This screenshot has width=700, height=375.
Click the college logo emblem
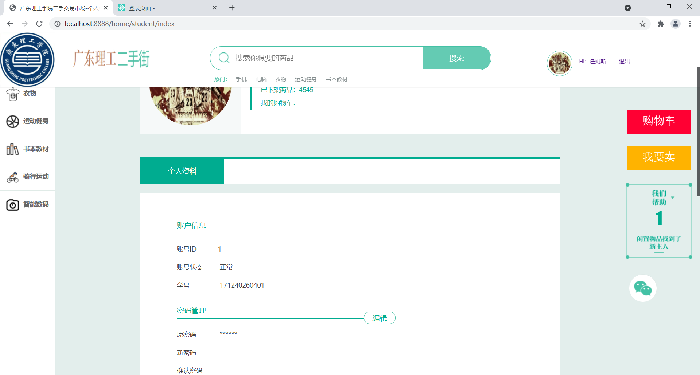[27, 60]
